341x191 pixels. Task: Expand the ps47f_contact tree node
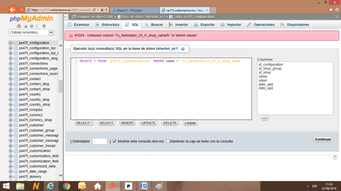[11, 79]
